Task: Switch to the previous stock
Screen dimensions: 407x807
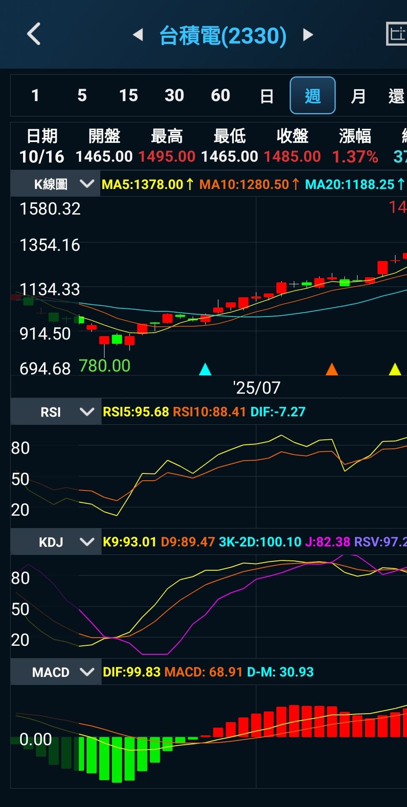Action: point(138,35)
